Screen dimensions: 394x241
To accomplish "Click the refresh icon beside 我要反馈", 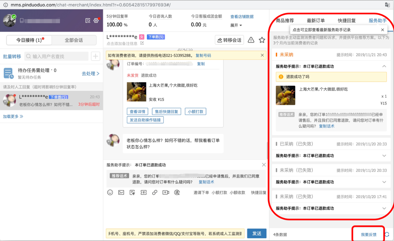I will [x=387, y=235].
